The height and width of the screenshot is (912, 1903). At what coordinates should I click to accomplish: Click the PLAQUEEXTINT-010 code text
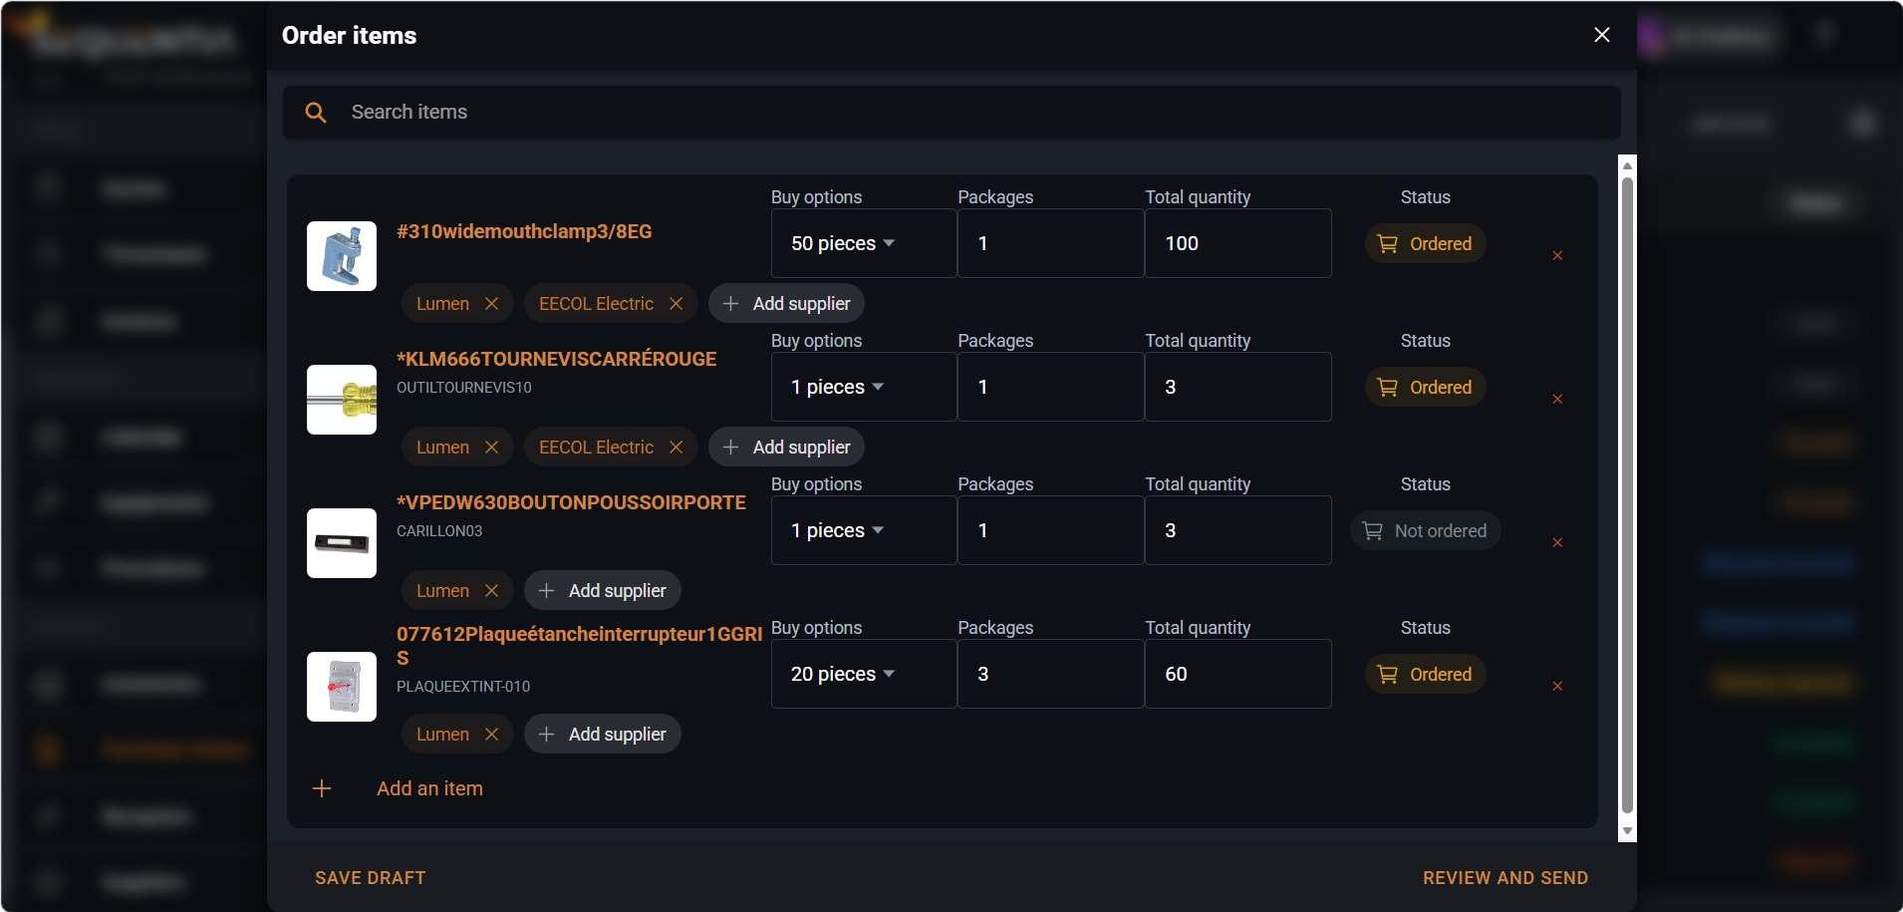click(463, 687)
